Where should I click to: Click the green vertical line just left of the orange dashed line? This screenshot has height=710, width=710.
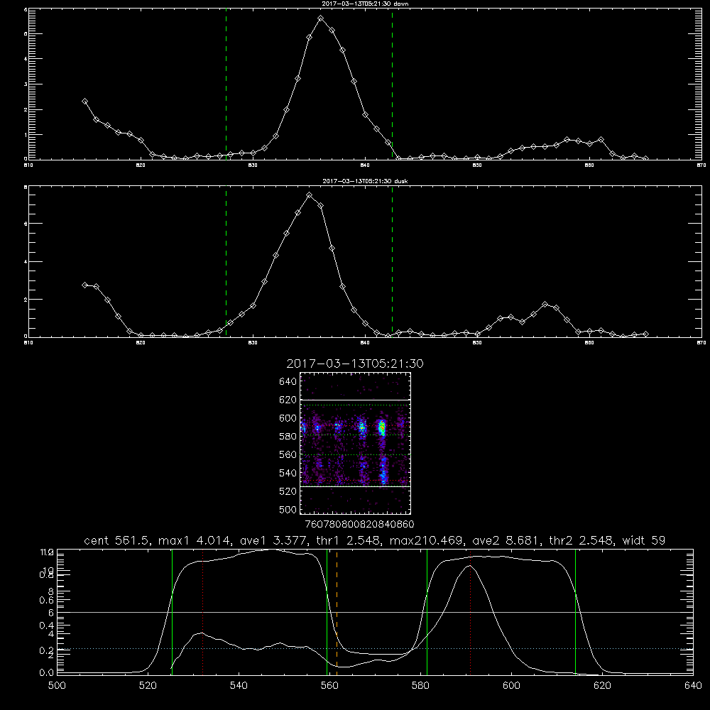coord(327,611)
